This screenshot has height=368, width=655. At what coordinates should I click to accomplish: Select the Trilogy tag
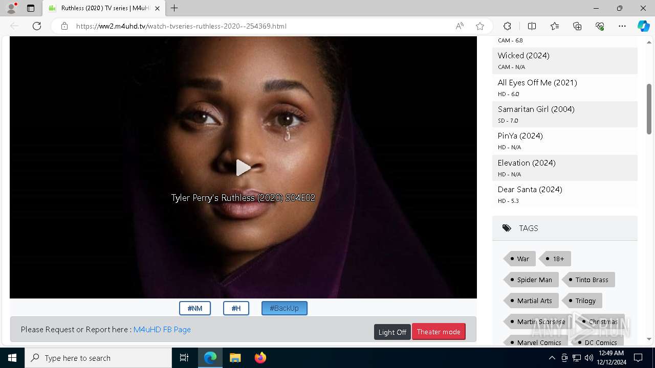[582, 301]
